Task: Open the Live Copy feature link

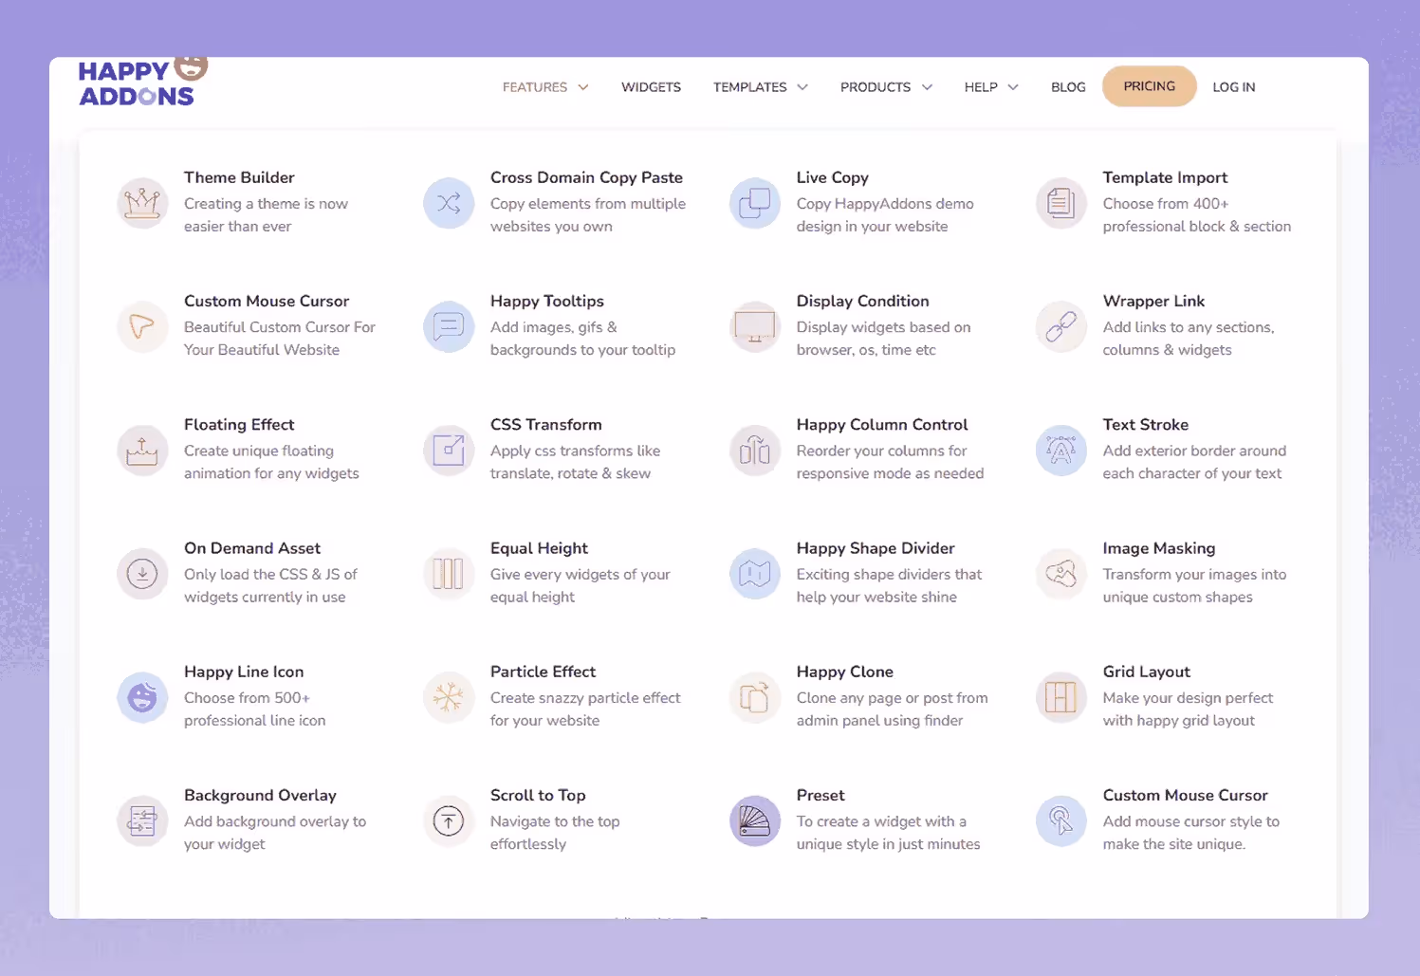Action: pyautogui.click(x=832, y=177)
